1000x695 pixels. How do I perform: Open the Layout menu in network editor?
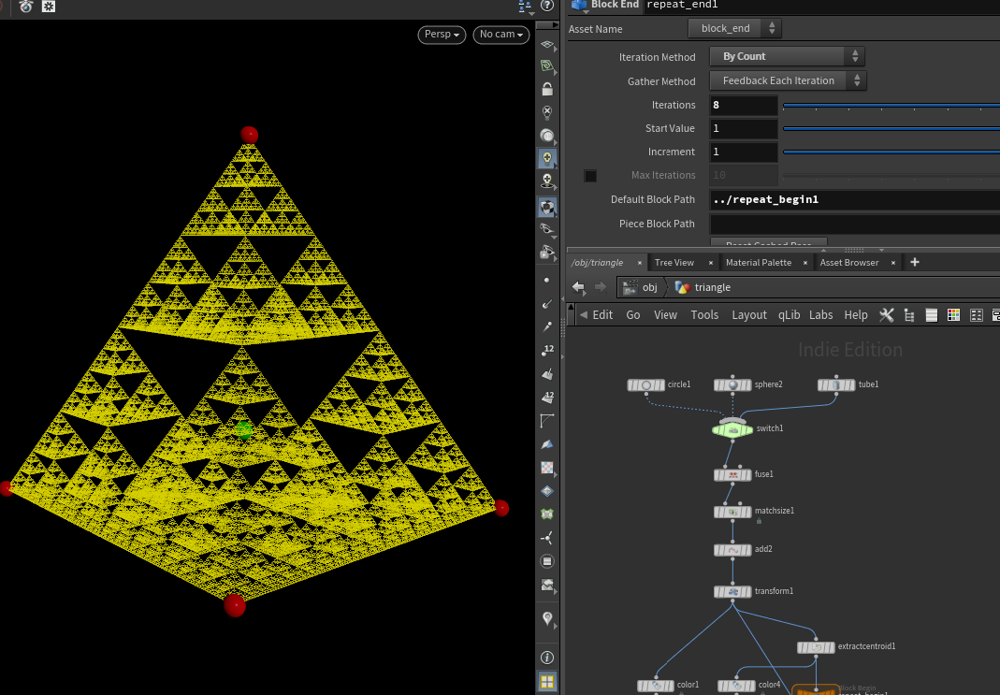pos(748,315)
